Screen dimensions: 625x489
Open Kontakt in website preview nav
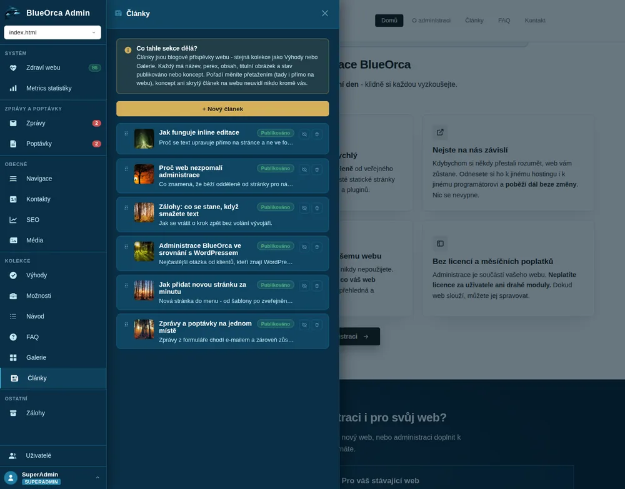click(535, 21)
